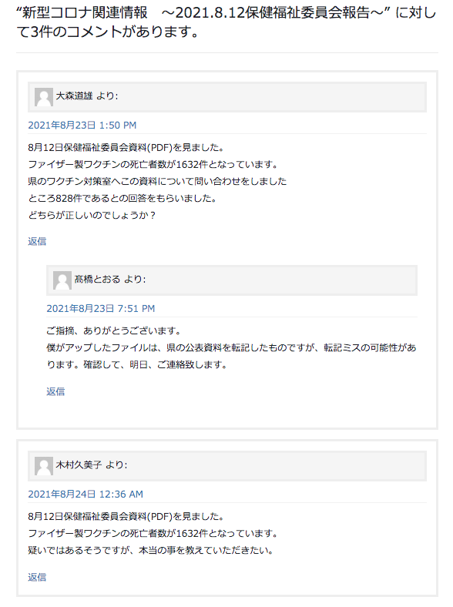Click the sentence mentioning 転記ミスの可能性
This screenshot has width=453, height=607.
[x=232, y=356]
